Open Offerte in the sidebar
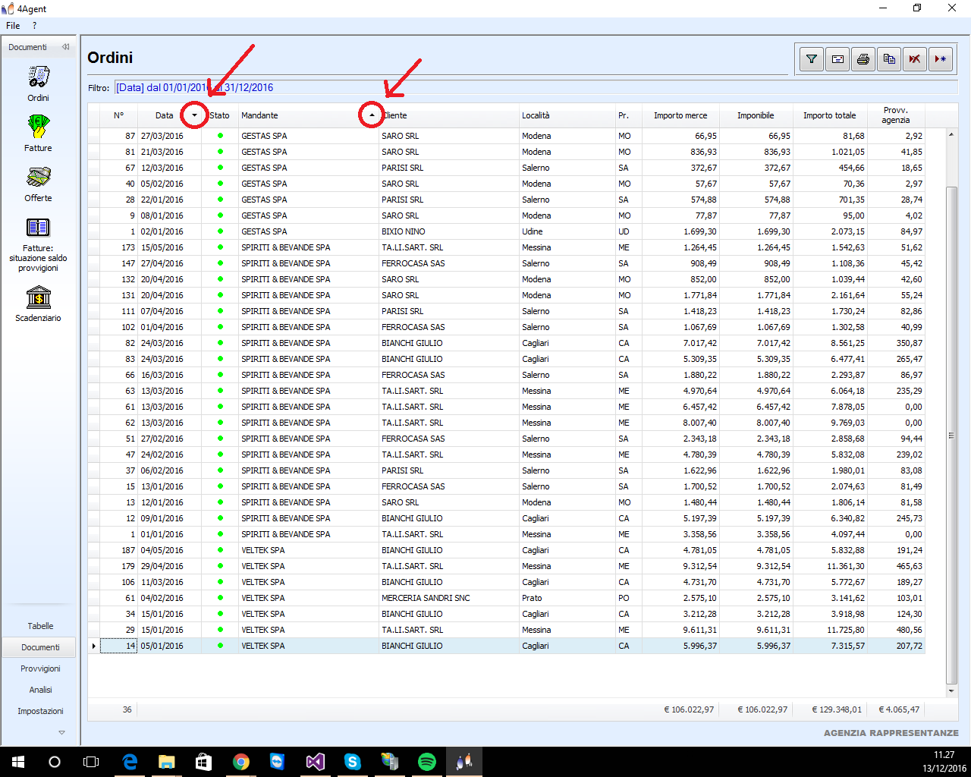 pyautogui.click(x=38, y=184)
